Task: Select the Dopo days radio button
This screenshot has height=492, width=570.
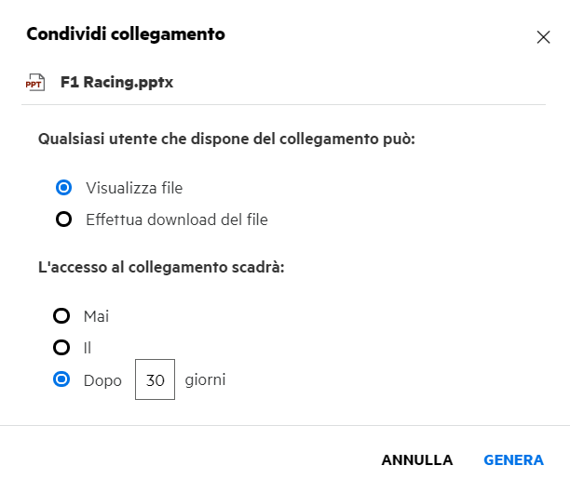Action: (x=62, y=379)
